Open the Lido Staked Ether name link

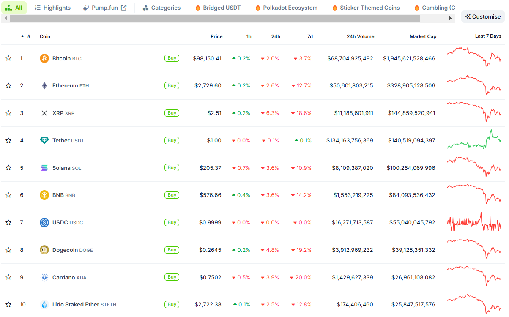coord(84,304)
